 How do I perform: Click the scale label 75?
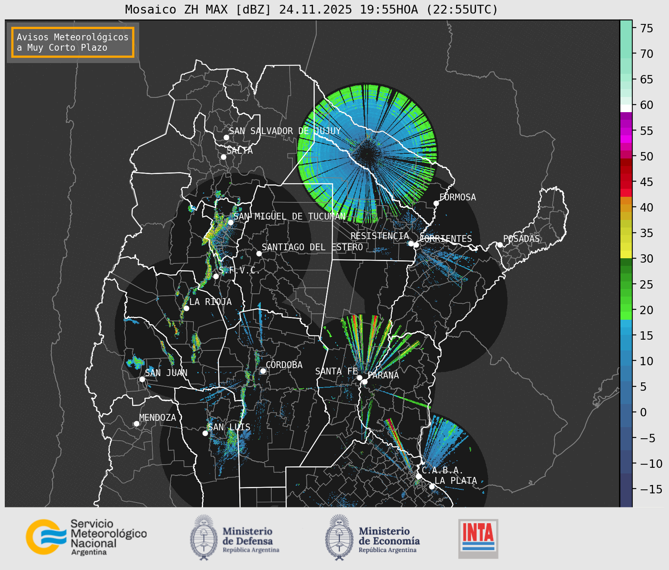647,28
